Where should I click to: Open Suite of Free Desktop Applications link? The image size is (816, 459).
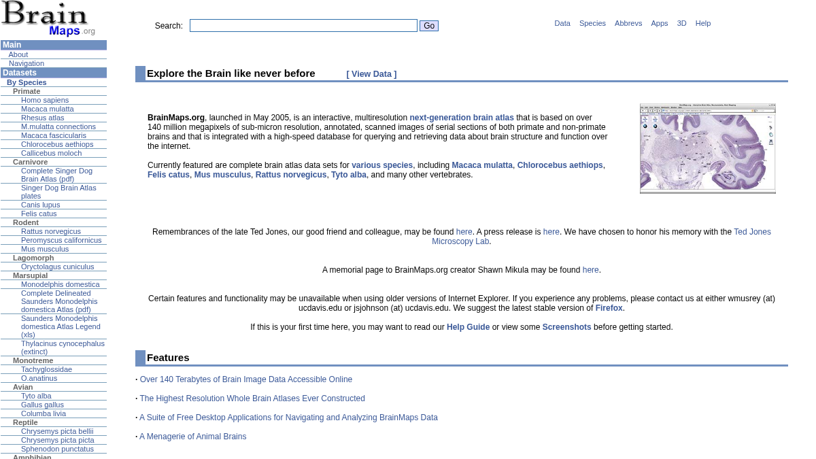click(x=288, y=418)
